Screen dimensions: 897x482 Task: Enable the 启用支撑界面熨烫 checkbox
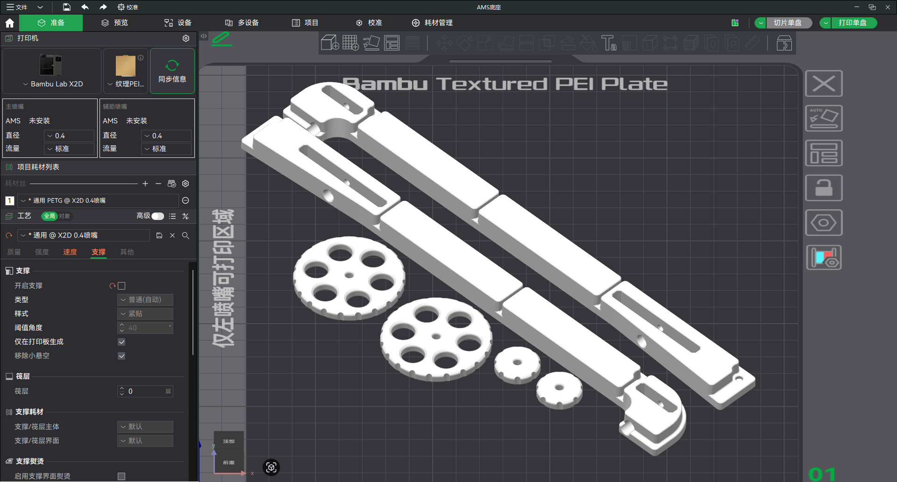point(121,476)
